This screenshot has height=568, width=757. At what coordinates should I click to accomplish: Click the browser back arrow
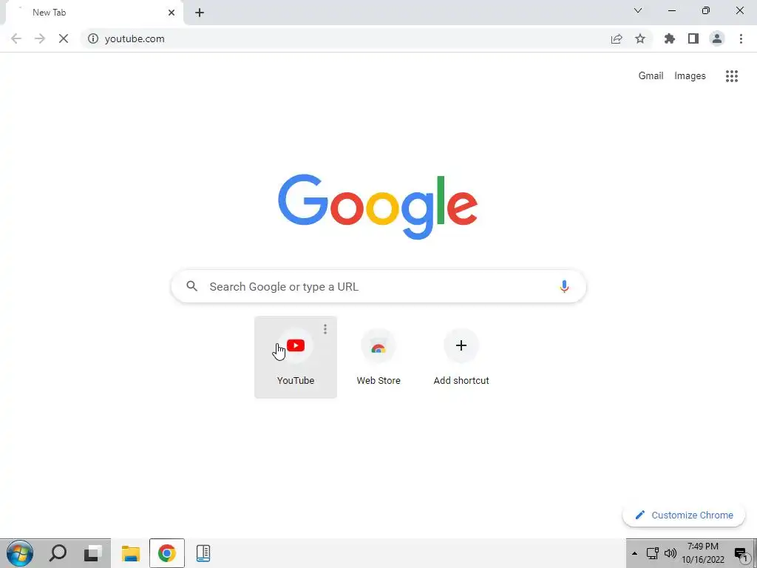[x=16, y=38]
